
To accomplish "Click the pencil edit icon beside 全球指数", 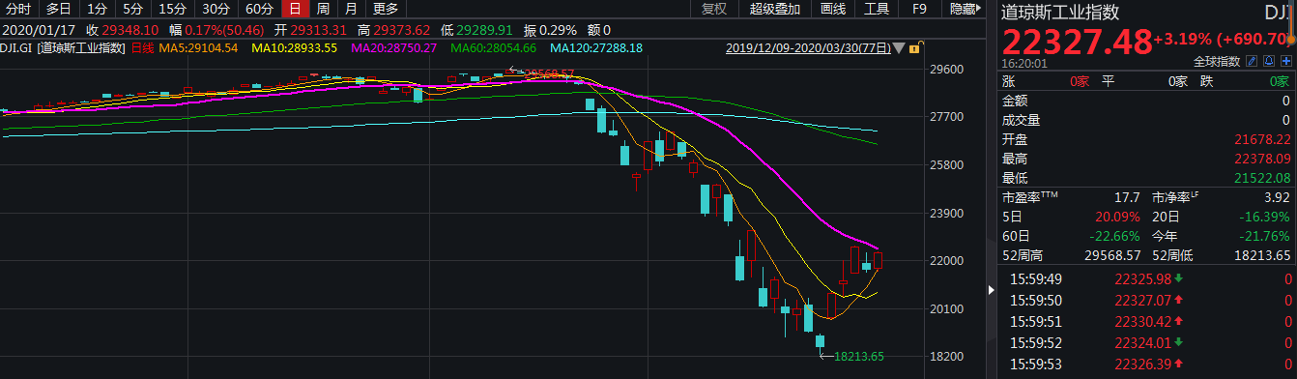I will [x=1251, y=61].
